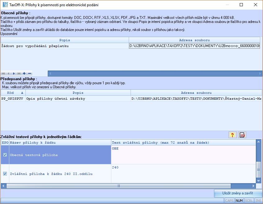This screenshot has width=263, height=204.
Task: Click right arrow of Obecné přílohy horizontal scrollbar
Action: click(260, 73)
